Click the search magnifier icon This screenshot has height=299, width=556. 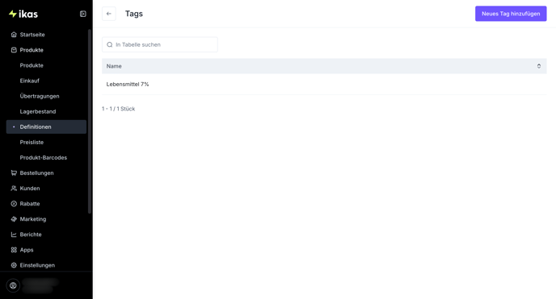[x=110, y=44]
